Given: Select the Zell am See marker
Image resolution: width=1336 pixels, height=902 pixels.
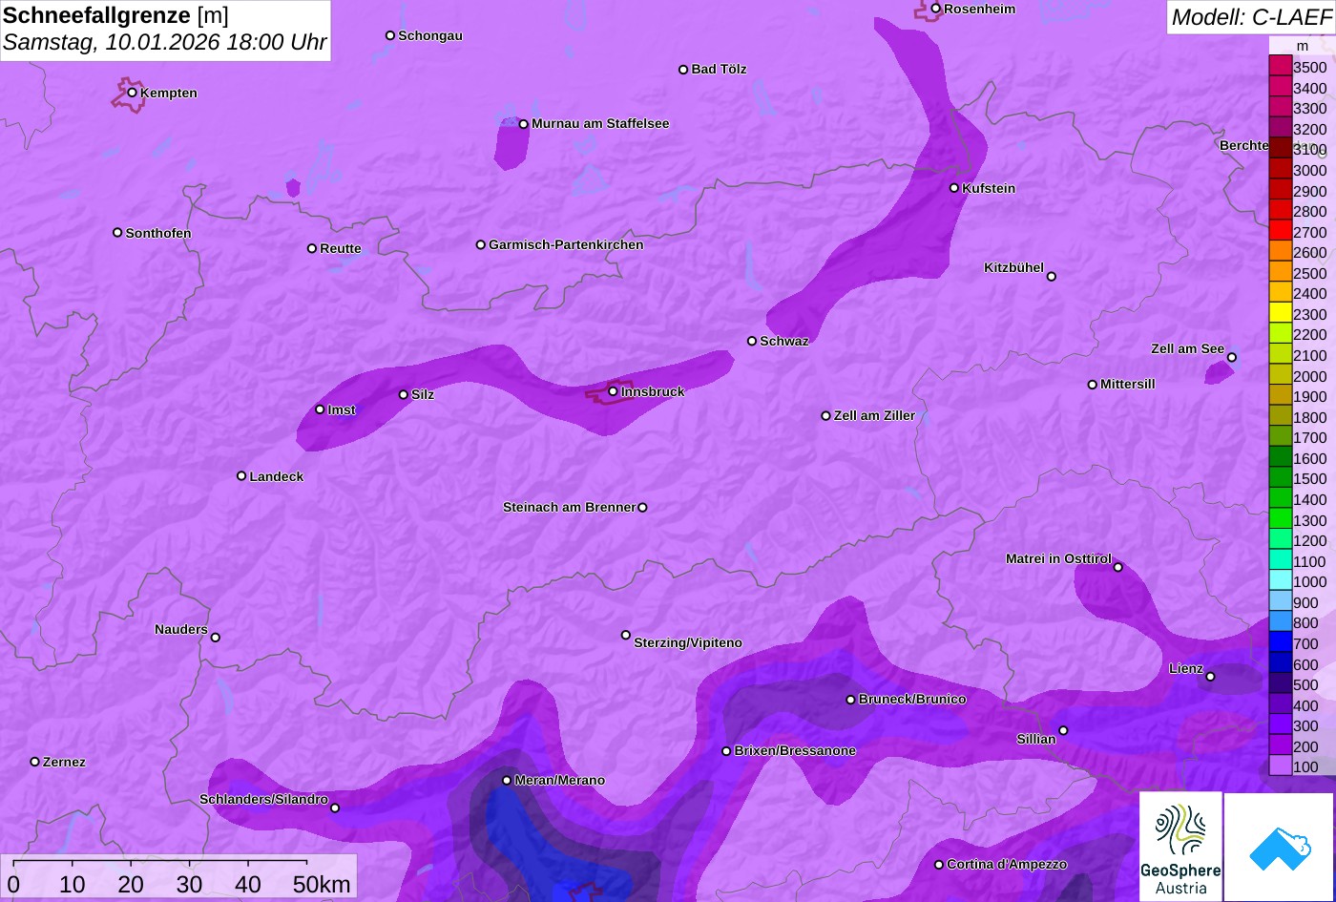Looking at the screenshot, I should [x=1231, y=358].
